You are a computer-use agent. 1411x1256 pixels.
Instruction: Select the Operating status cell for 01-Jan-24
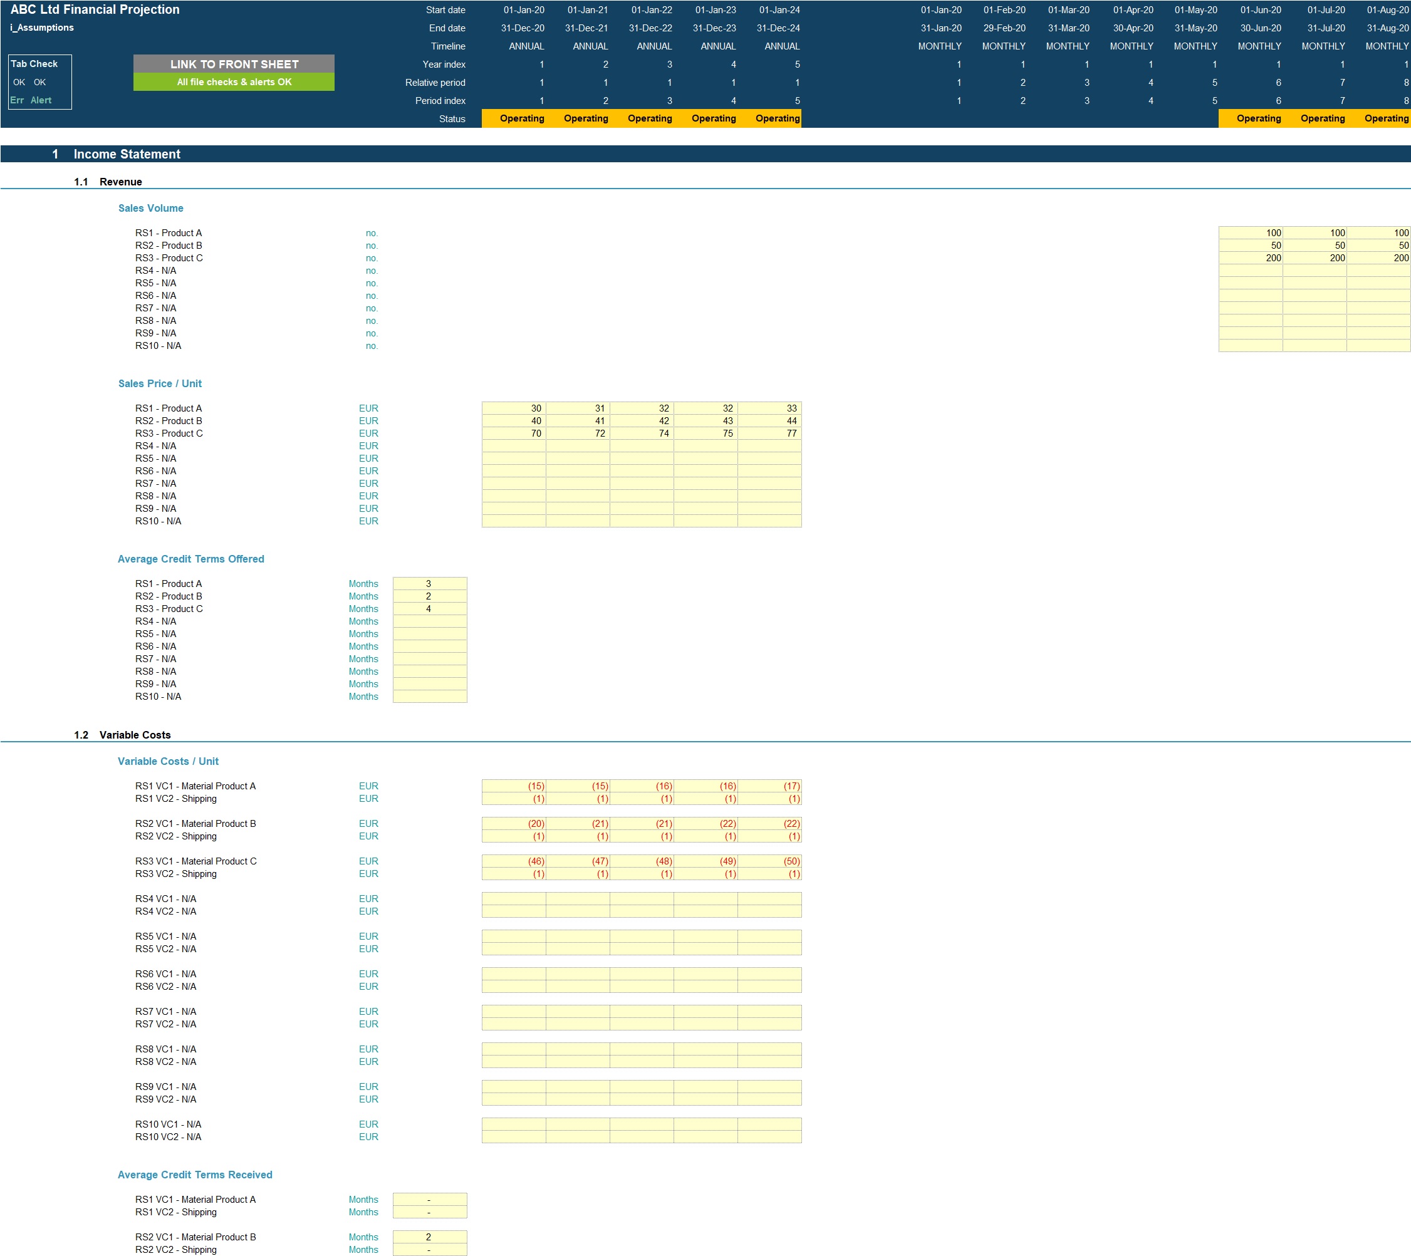pos(769,118)
